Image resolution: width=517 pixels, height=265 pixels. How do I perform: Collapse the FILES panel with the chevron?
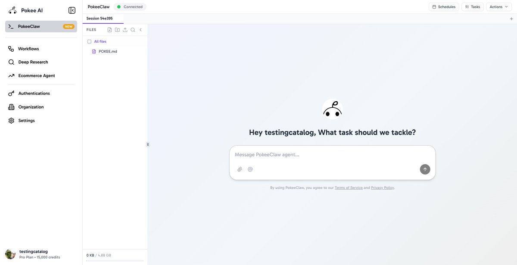[140, 30]
